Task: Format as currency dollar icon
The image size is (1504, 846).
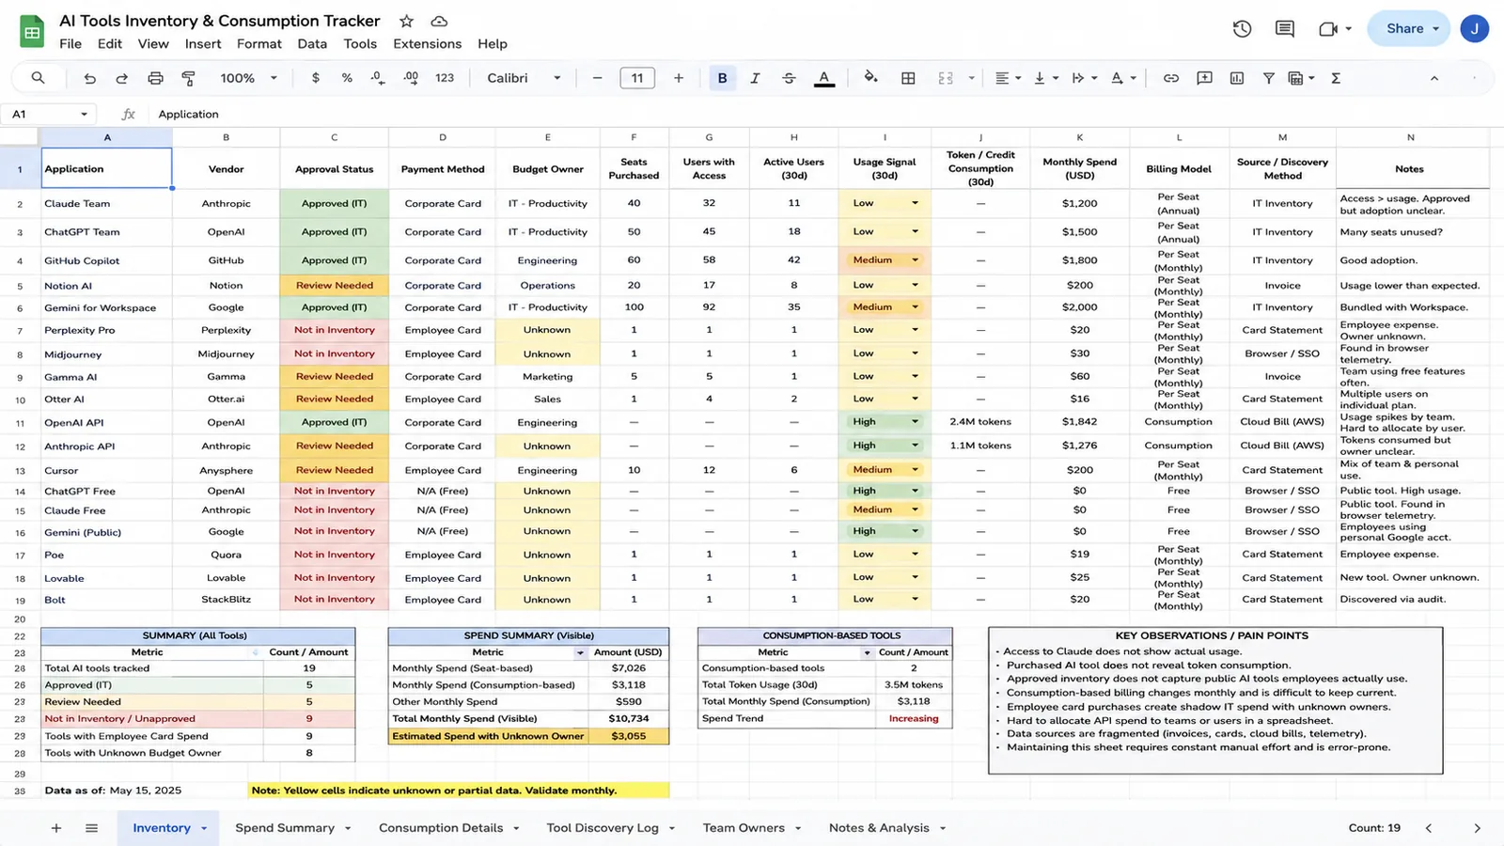Action: coord(315,78)
